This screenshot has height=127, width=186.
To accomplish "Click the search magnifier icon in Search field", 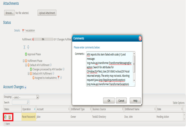I will tap(28, 102).
